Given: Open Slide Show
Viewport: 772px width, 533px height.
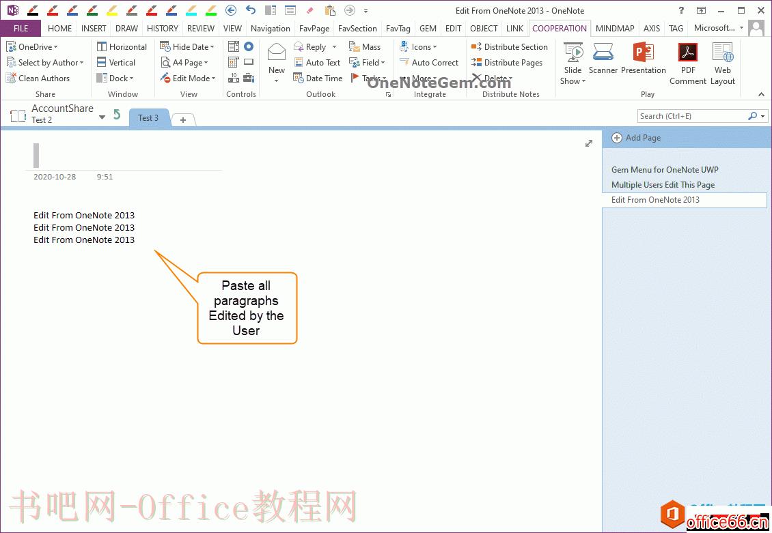Looking at the screenshot, I should click(573, 64).
